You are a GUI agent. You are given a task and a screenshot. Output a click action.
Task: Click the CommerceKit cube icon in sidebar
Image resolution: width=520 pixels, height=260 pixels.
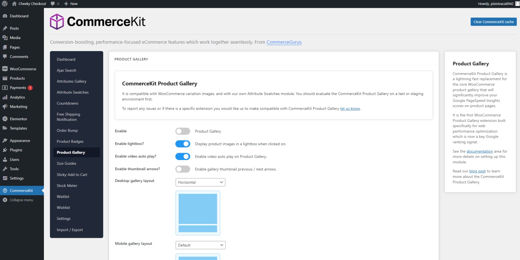[x=5, y=190]
